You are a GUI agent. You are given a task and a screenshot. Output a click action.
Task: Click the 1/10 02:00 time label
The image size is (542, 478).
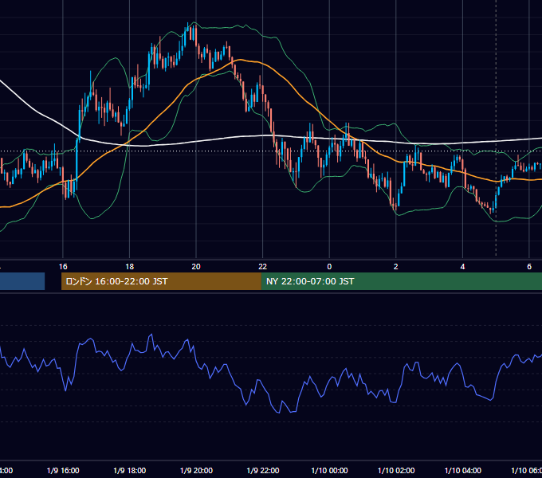(396, 470)
